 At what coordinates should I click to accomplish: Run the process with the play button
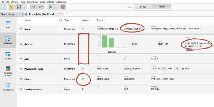[x=51, y=7]
